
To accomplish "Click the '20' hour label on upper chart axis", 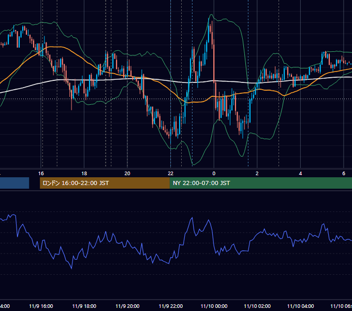I will pos(127,174).
